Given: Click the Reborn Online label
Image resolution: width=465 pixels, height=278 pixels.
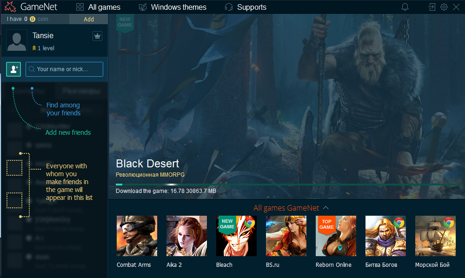Looking at the screenshot, I should pyautogui.click(x=333, y=265).
